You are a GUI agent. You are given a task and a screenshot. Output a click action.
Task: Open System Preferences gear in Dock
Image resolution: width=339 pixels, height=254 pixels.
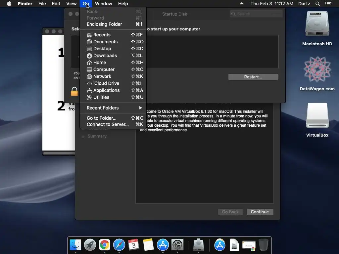point(177,245)
